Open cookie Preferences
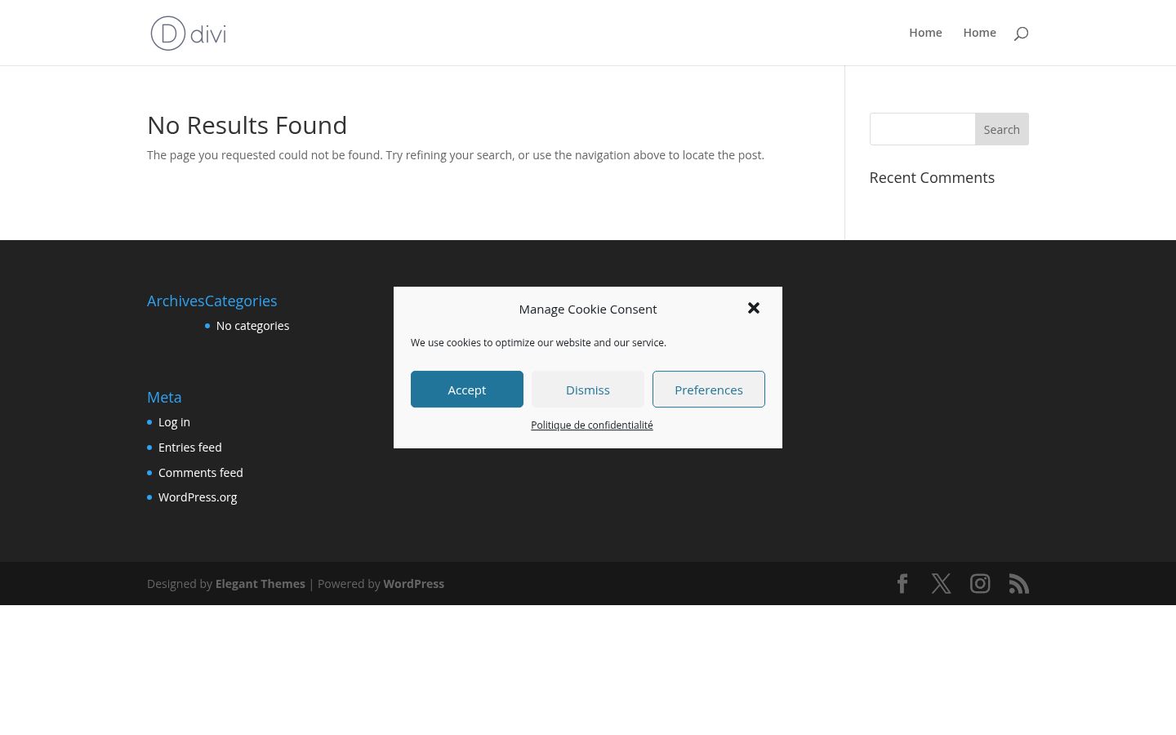The width and height of the screenshot is (1176, 735). point(709,390)
